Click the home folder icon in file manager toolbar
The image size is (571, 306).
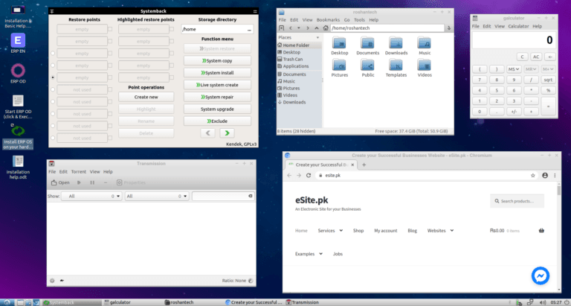(x=326, y=28)
